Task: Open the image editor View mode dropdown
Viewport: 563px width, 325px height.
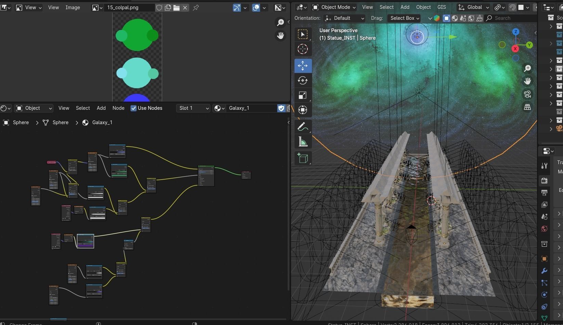Action: pos(29,8)
